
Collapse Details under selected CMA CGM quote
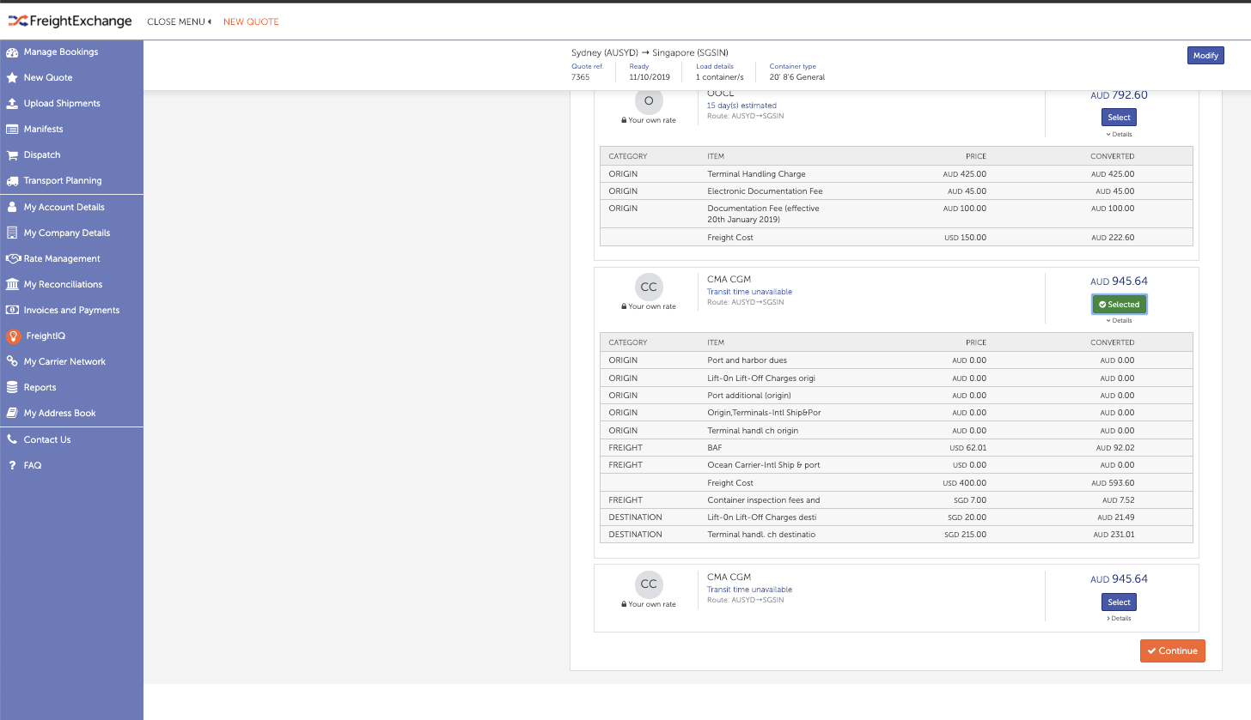click(1119, 320)
